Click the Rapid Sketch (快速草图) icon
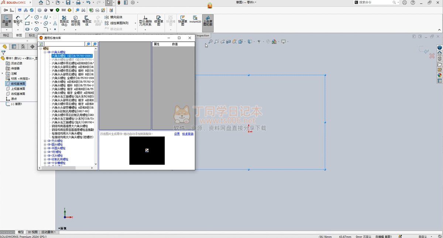The height and width of the screenshot is (238, 443). pyautogui.click(x=182, y=20)
